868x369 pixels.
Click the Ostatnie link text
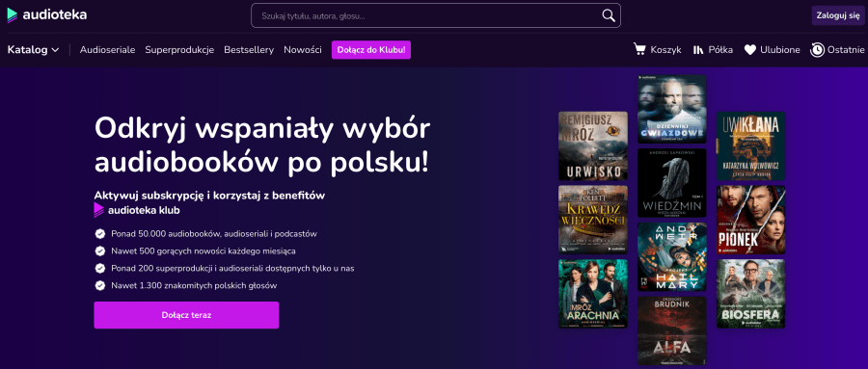(846, 50)
